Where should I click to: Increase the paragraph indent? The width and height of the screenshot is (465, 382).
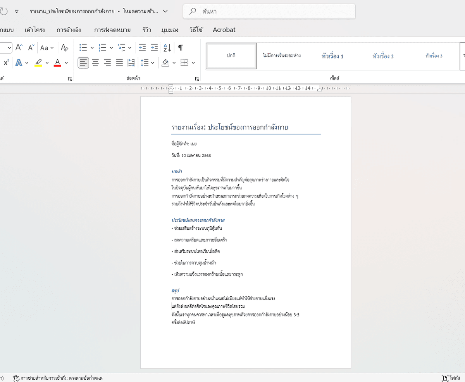click(x=154, y=48)
